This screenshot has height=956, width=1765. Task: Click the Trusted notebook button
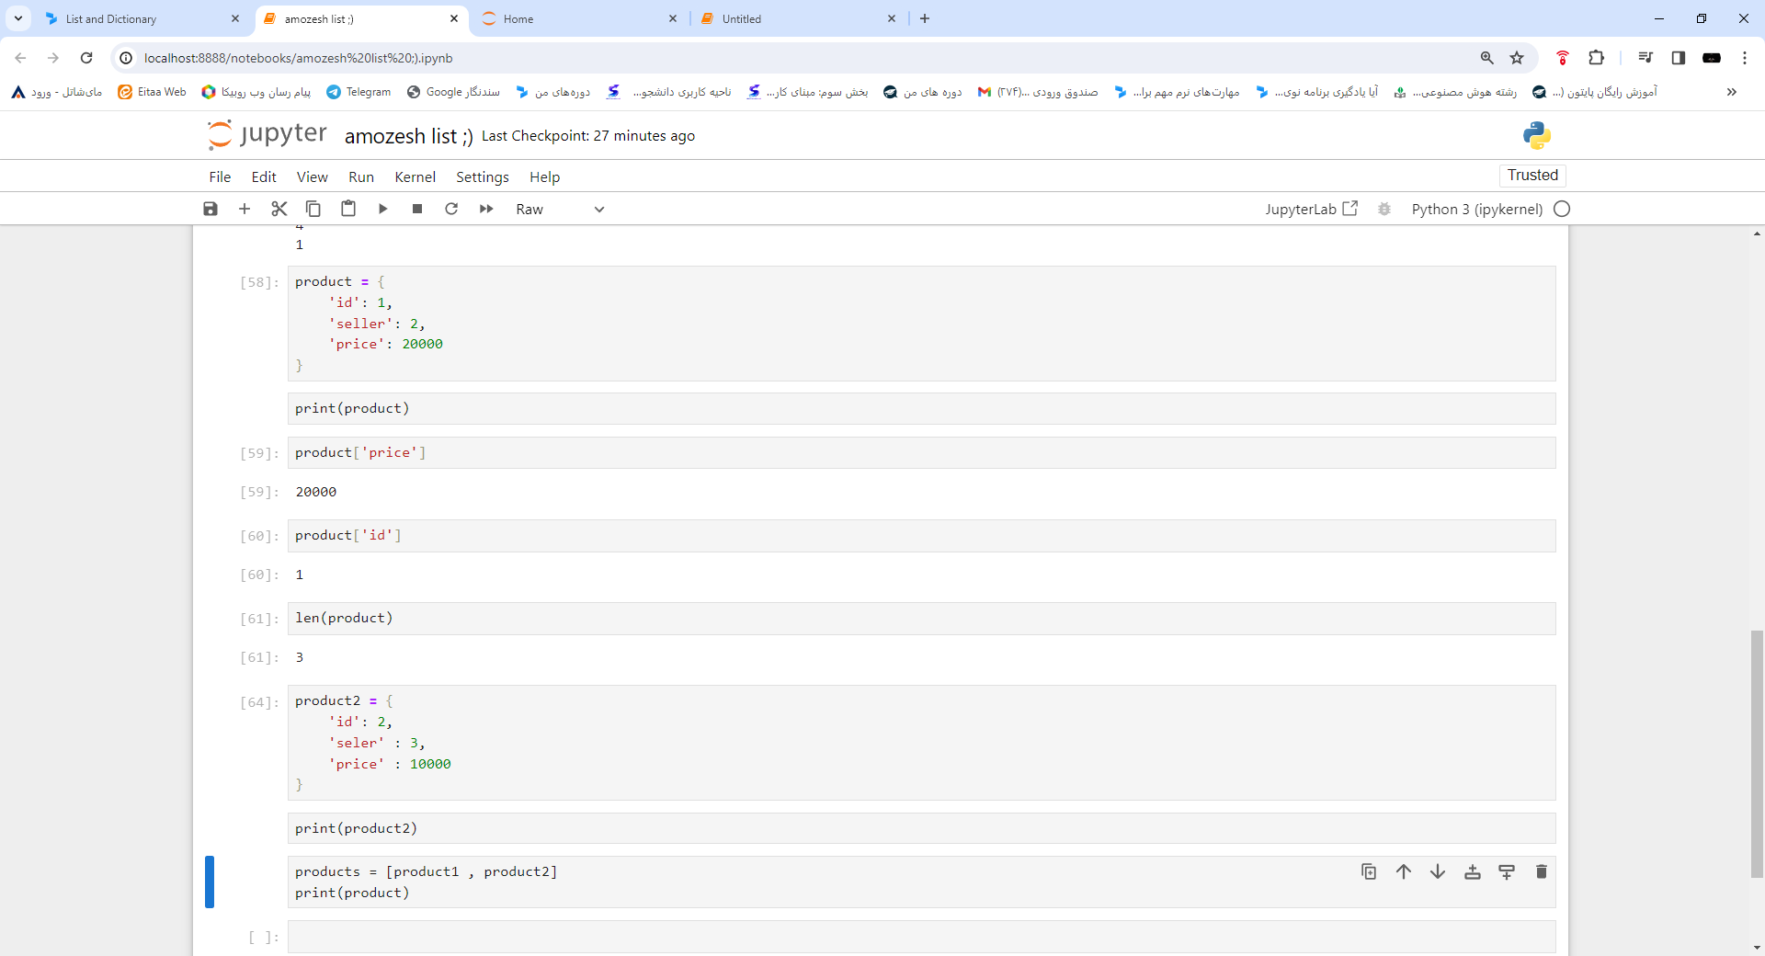(x=1532, y=175)
